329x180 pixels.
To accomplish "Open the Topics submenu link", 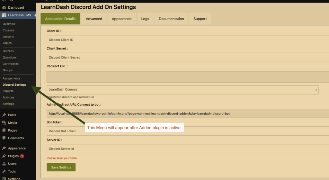I will [x=7, y=43].
